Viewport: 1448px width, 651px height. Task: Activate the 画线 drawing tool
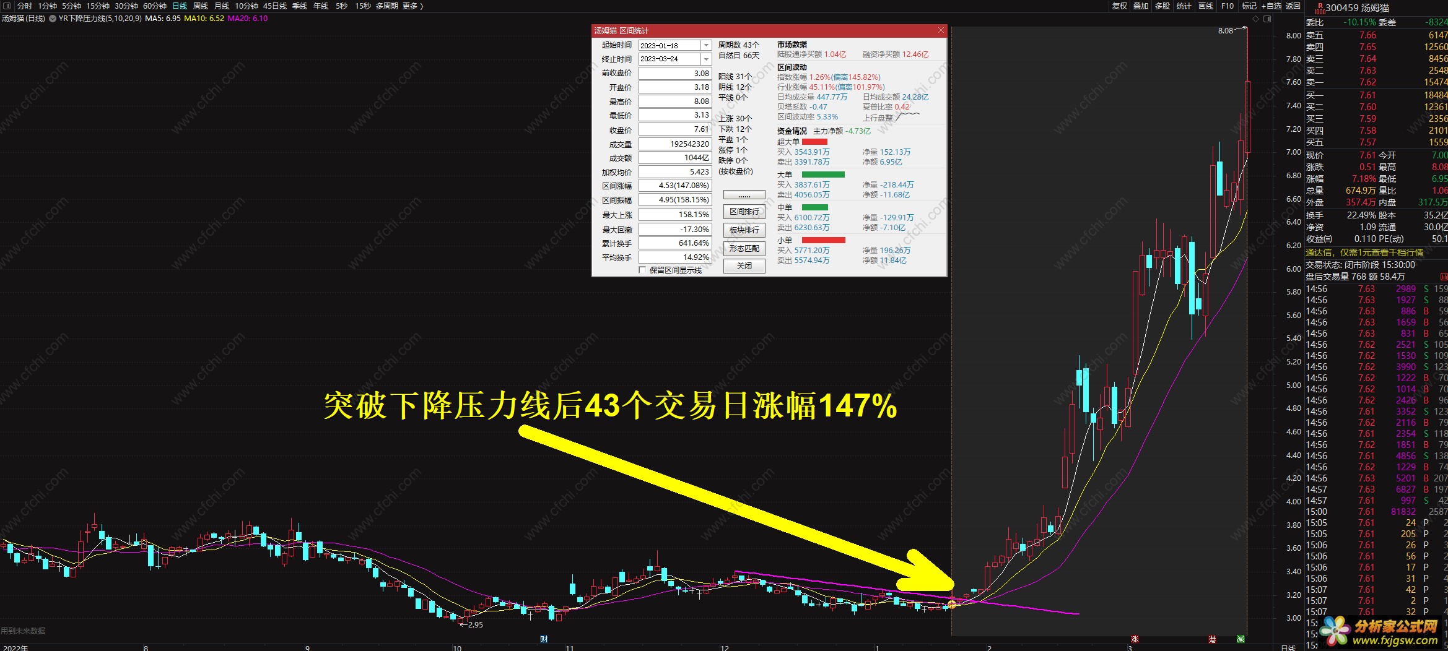1206,6
